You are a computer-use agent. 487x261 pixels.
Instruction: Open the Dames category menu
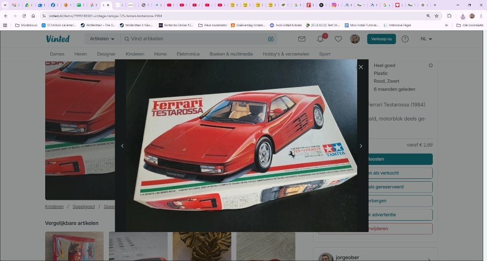click(x=57, y=54)
